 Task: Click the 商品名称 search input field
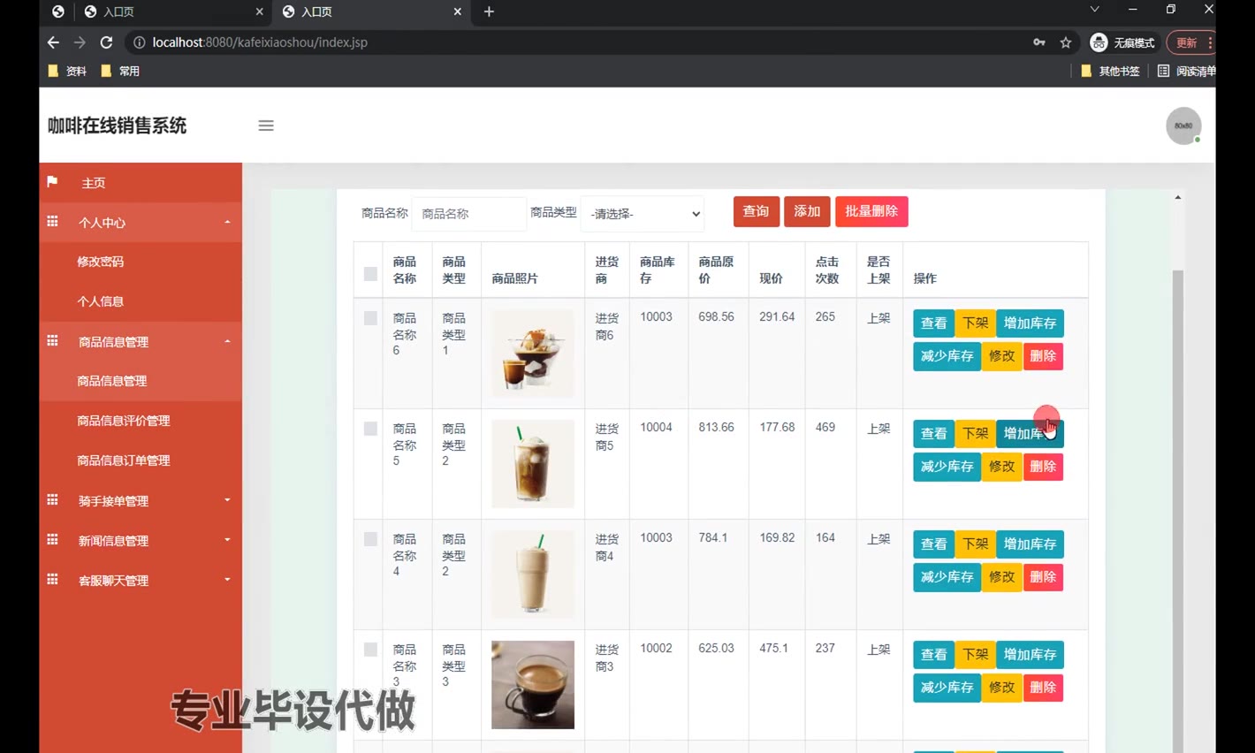click(468, 214)
